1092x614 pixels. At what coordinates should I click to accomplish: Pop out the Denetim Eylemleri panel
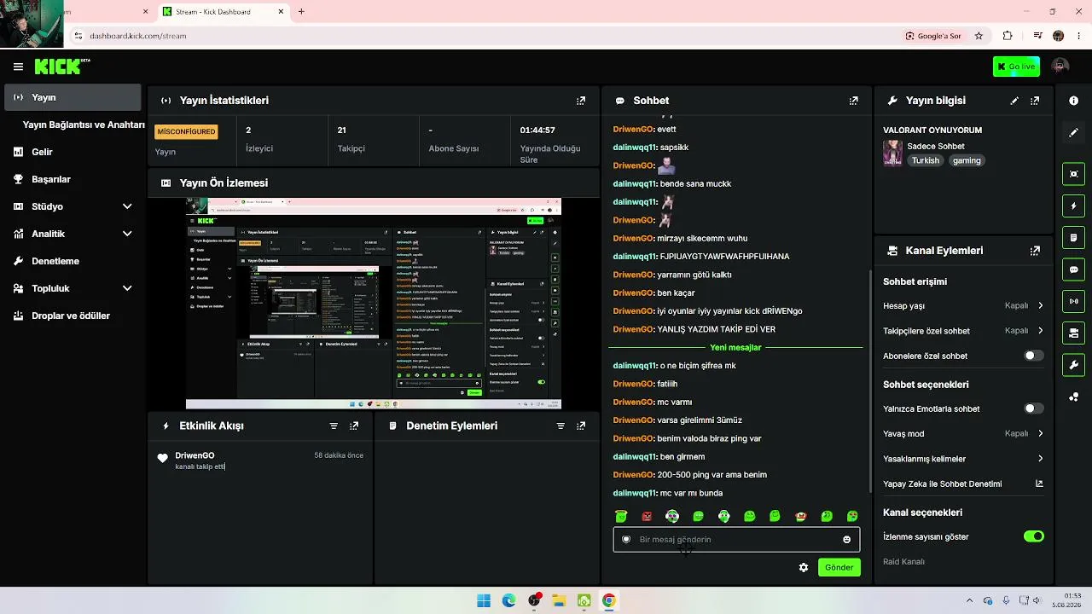click(x=581, y=426)
